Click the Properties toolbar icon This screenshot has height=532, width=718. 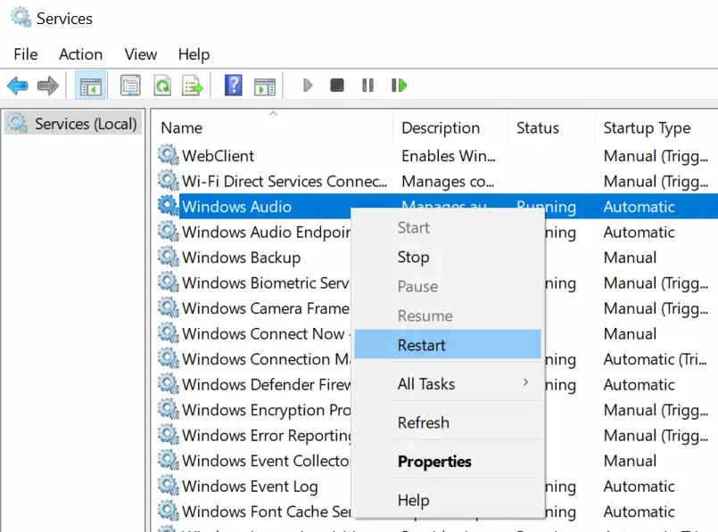pyautogui.click(x=130, y=86)
